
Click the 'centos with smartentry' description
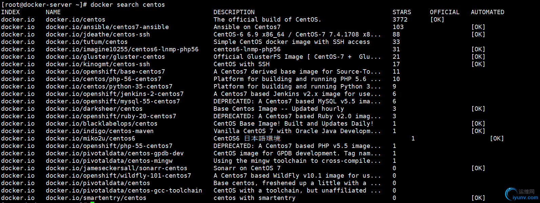coord(255,198)
